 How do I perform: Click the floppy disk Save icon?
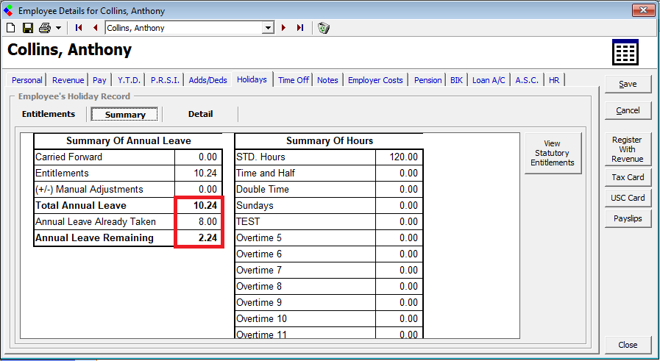click(x=28, y=28)
